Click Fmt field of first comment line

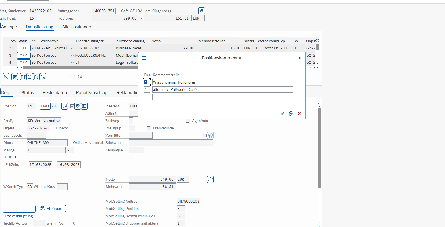(147, 82)
